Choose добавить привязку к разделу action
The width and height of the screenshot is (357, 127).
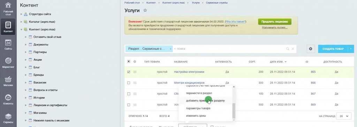pyautogui.click(x=205, y=101)
